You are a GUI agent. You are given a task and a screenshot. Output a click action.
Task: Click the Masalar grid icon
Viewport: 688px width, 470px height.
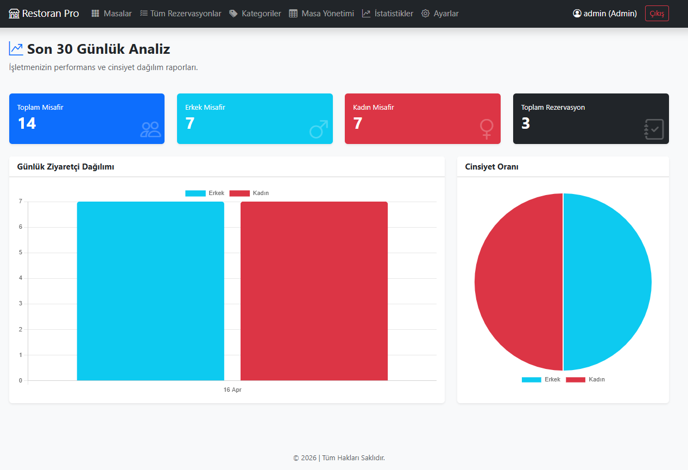click(96, 14)
